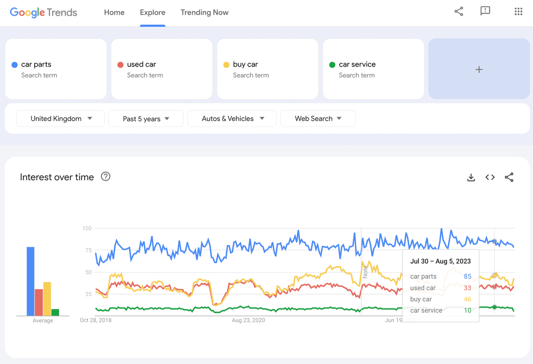The image size is (533, 364).
Task: Click the green average bar
Action: [x=55, y=313]
